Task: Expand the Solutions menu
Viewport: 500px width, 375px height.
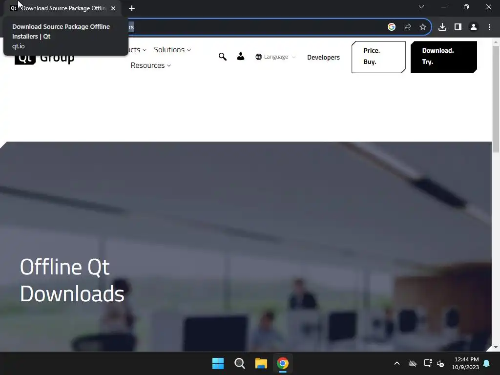Action: click(x=172, y=50)
